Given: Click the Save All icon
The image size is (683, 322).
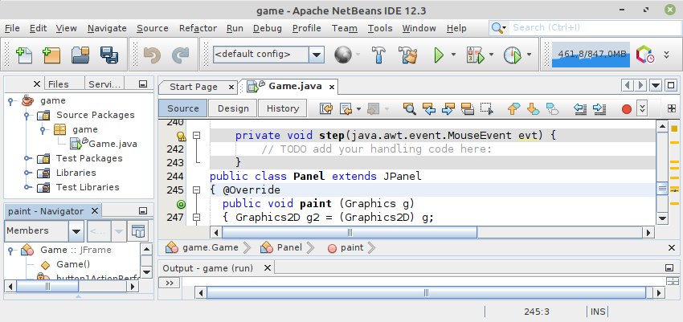Looking at the screenshot, I should pyautogui.click(x=108, y=55).
